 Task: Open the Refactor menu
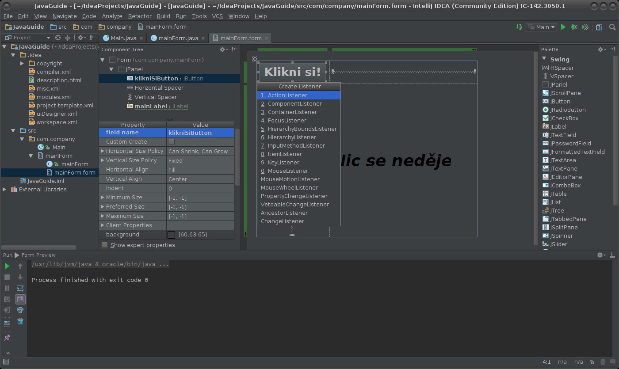(140, 16)
